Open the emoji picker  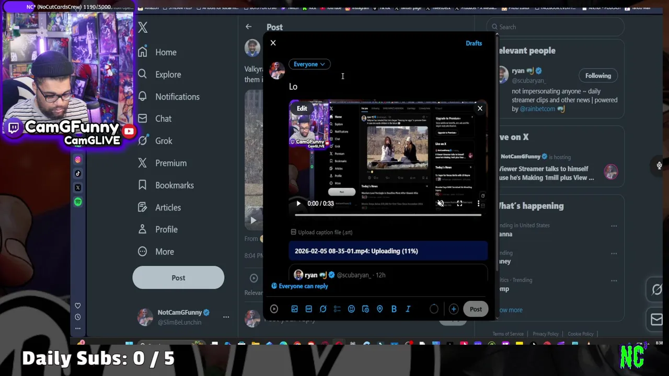pos(351,309)
